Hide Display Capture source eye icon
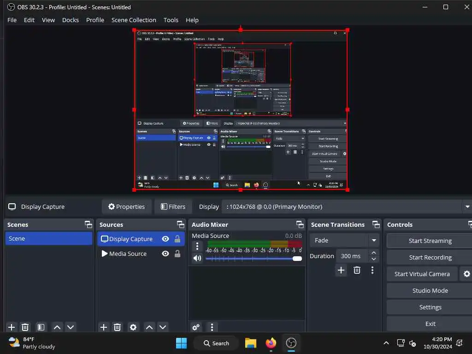 [x=165, y=239]
